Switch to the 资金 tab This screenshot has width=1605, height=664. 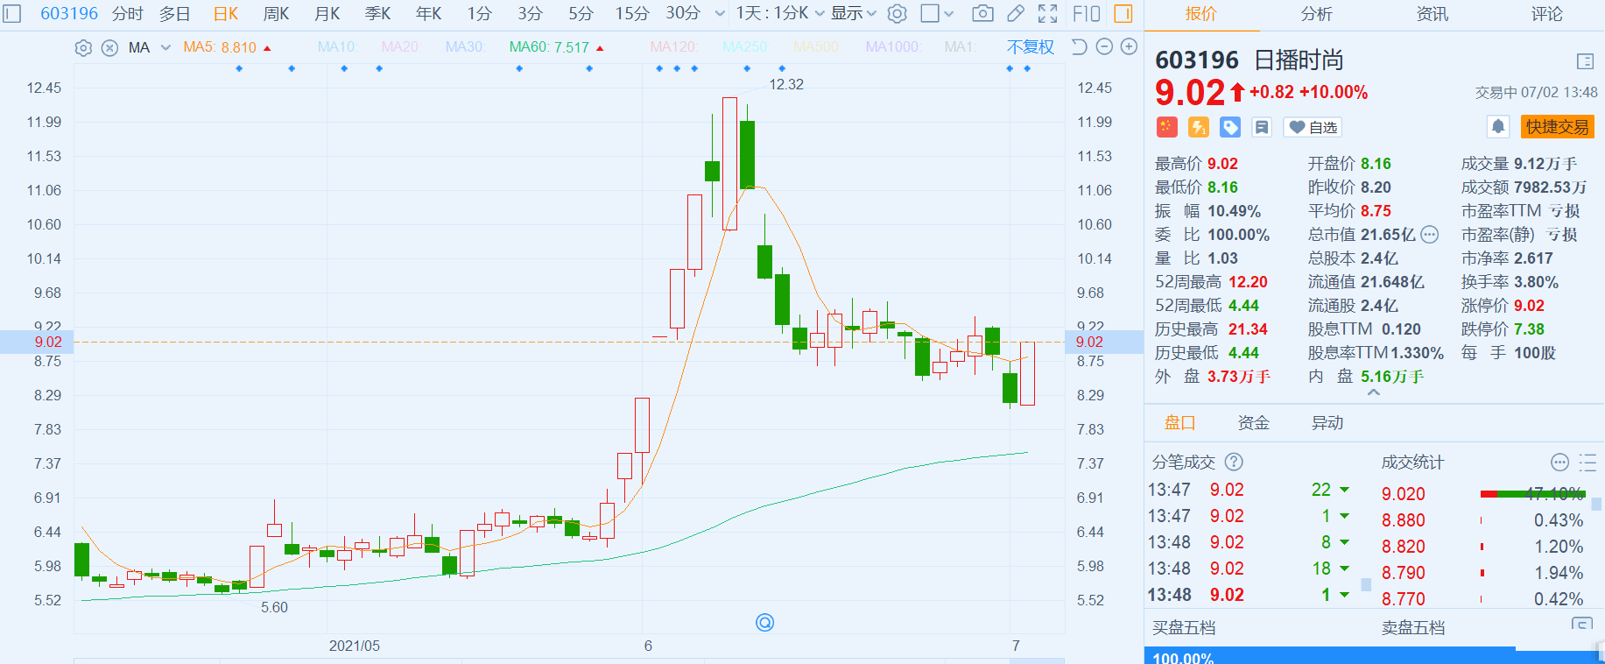(x=1253, y=423)
